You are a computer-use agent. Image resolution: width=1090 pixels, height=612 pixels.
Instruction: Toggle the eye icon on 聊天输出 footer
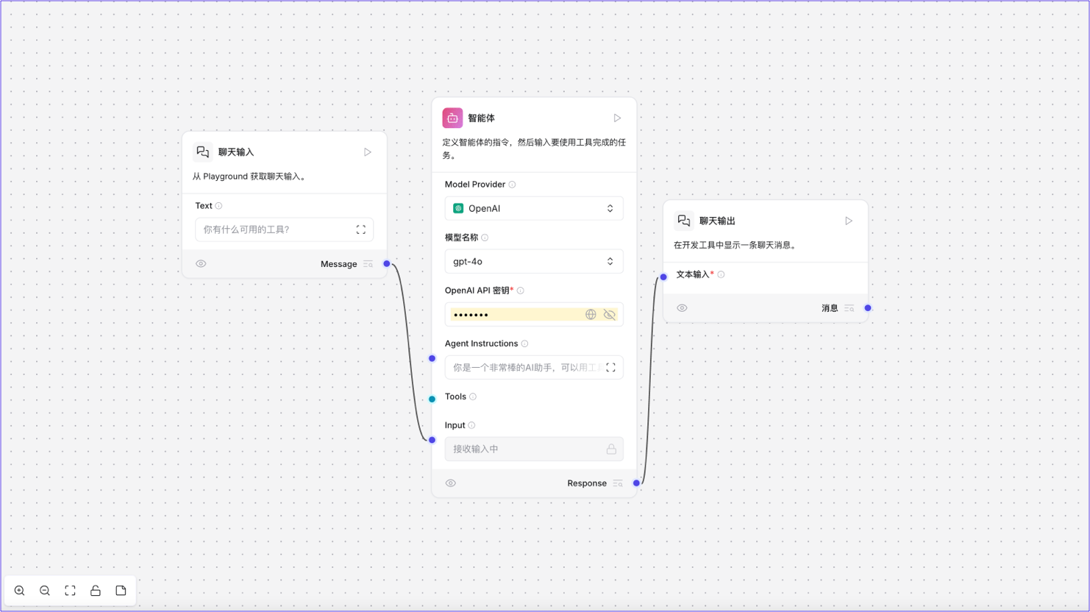point(682,307)
